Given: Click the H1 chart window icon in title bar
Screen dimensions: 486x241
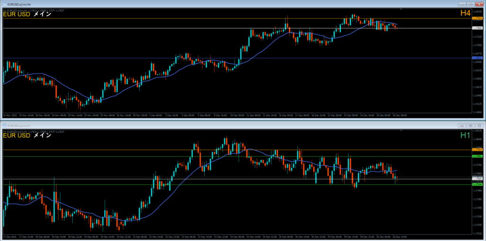Looking at the screenshot, I should tap(4, 125).
